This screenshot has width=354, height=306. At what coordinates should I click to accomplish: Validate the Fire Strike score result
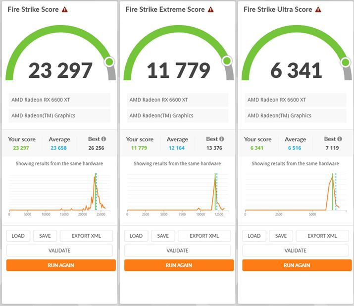pos(59,251)
